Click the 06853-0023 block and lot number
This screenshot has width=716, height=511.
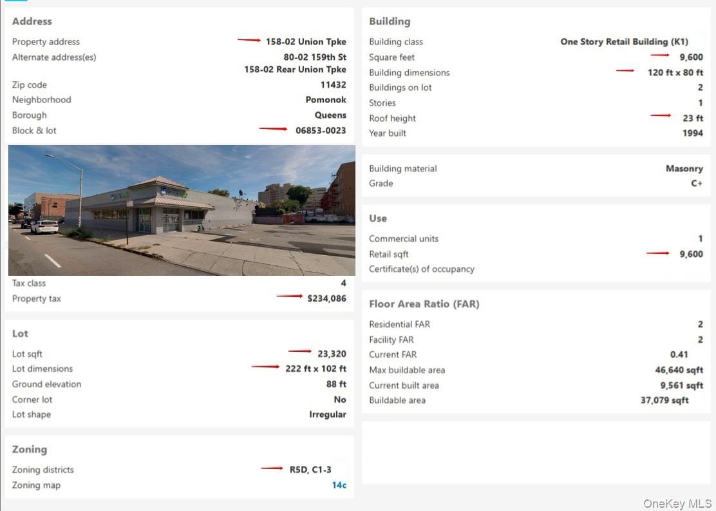pyautogui.click(x=321, y=131)
